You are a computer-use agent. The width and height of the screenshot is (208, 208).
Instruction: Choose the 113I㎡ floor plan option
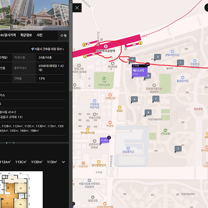(52, 162)
